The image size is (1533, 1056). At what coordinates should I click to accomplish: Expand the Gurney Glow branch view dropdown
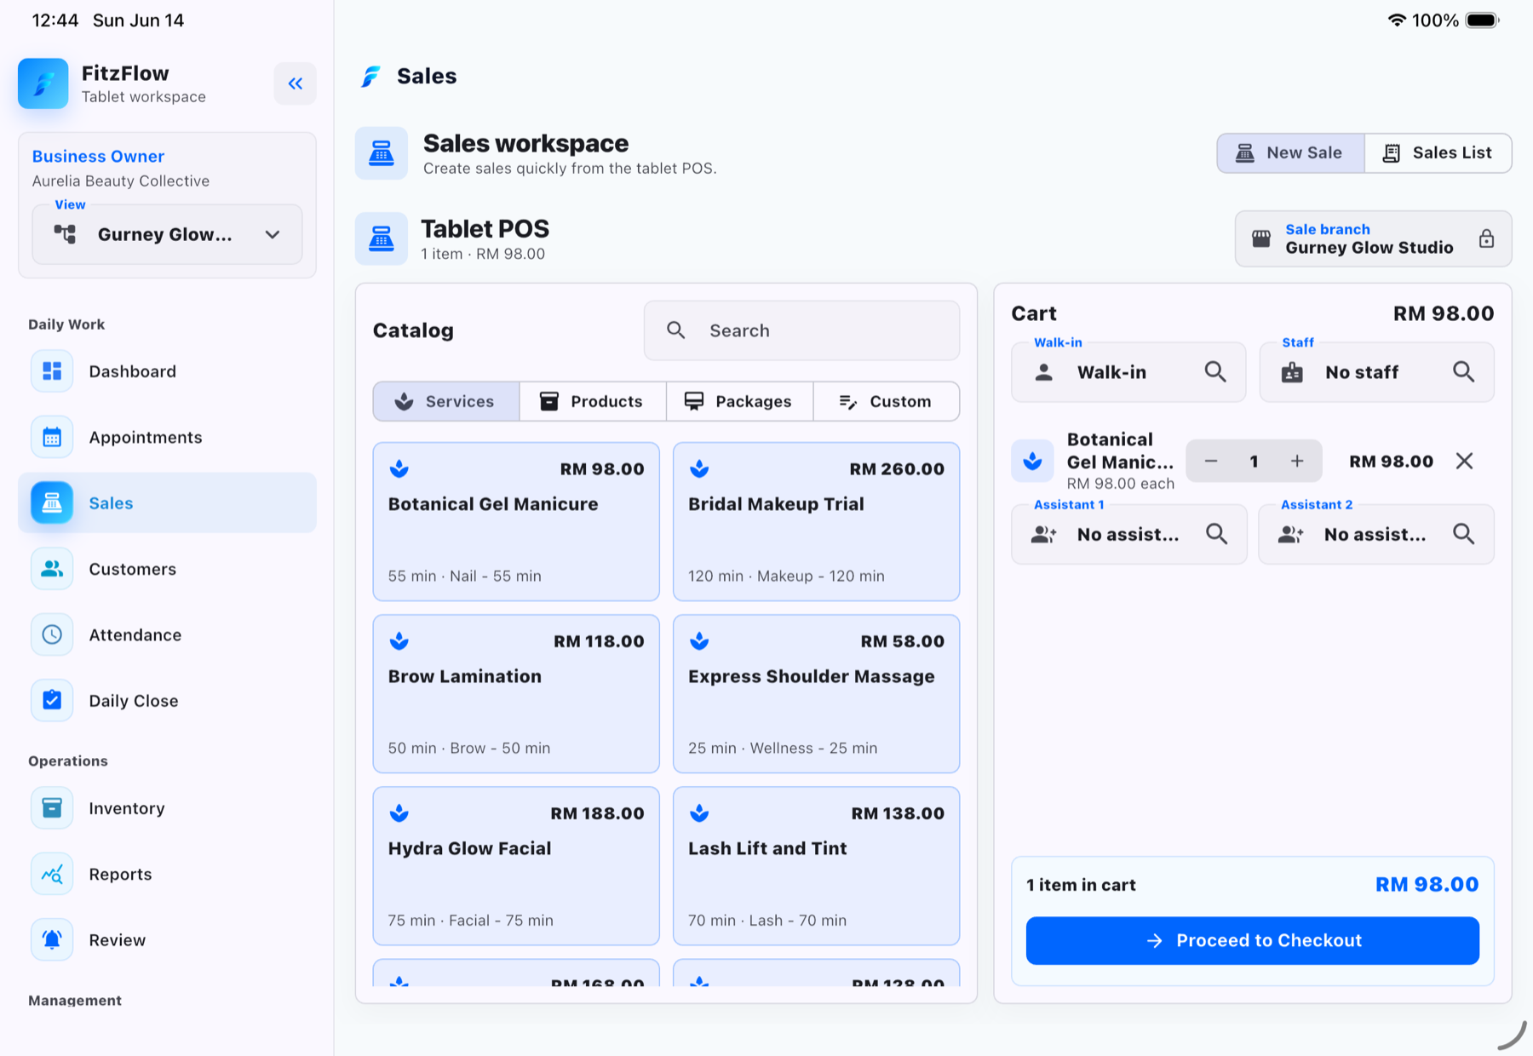(167, 234)
